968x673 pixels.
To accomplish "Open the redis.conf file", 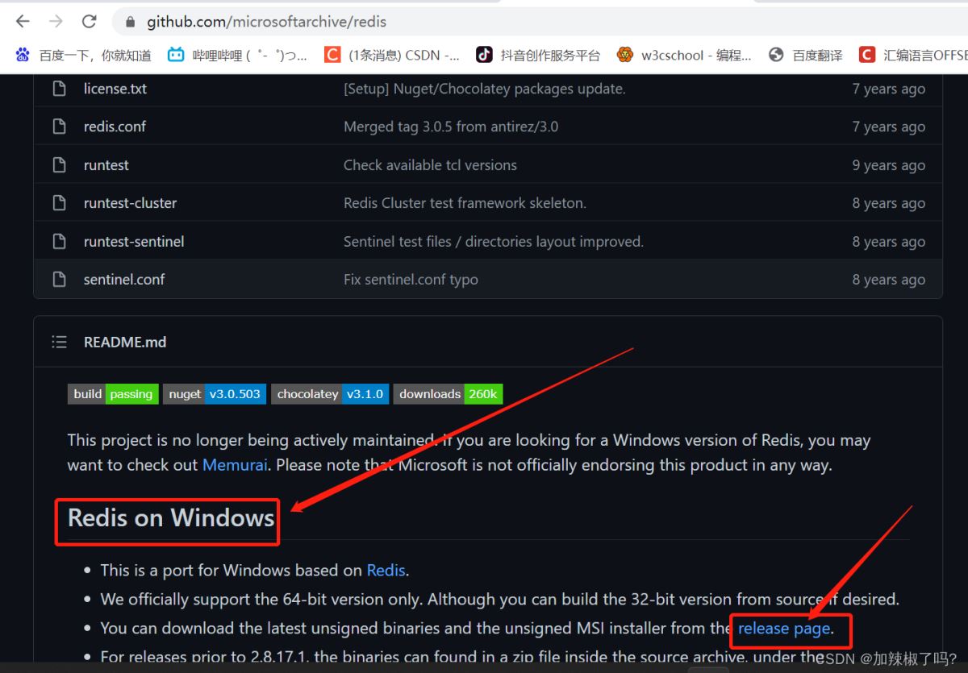I will (115, 127).
